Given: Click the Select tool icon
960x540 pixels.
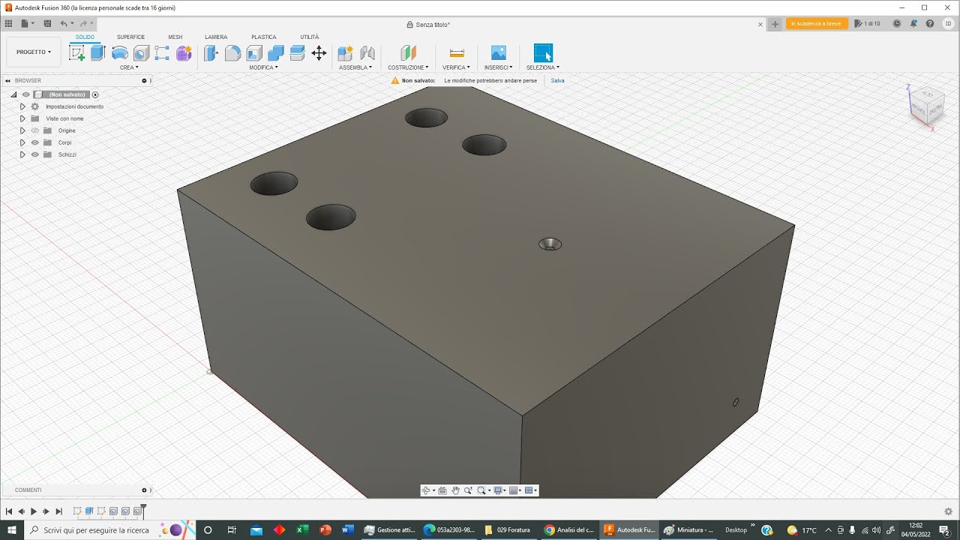Looking at the screenshot, I should [543, 53].
